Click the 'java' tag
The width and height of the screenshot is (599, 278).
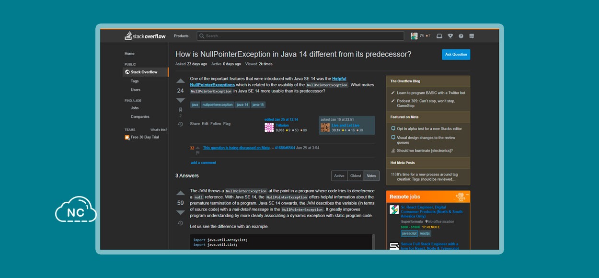point(195,104)
